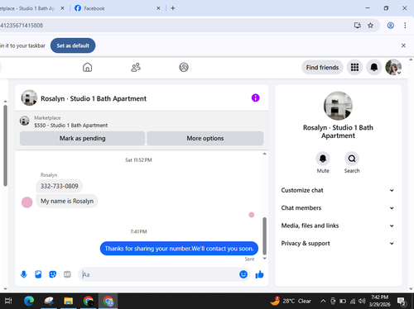Click the address bar URL

pyautogui.click(x=22, y=26)
